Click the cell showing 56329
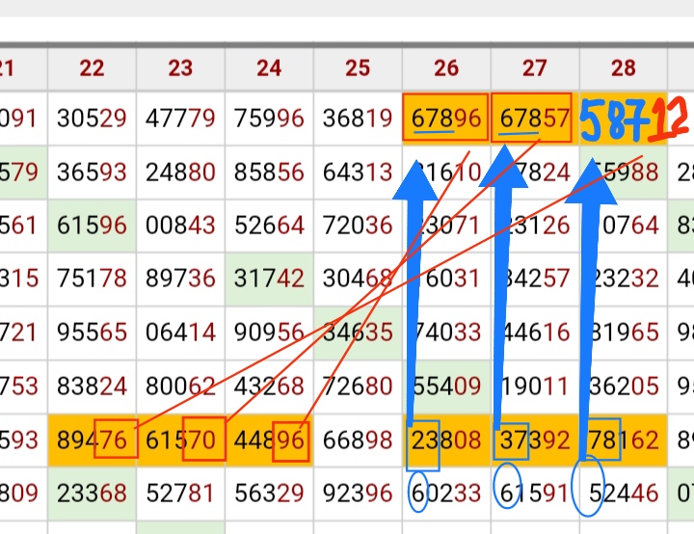This screenshot has width=694, height=534. pos(269,494)
